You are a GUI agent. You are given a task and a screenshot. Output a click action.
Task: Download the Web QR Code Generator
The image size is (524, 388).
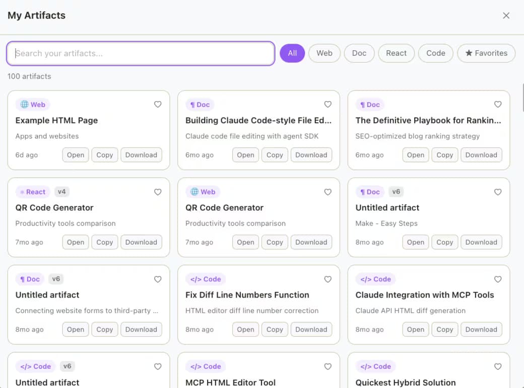tap(311, 242)
